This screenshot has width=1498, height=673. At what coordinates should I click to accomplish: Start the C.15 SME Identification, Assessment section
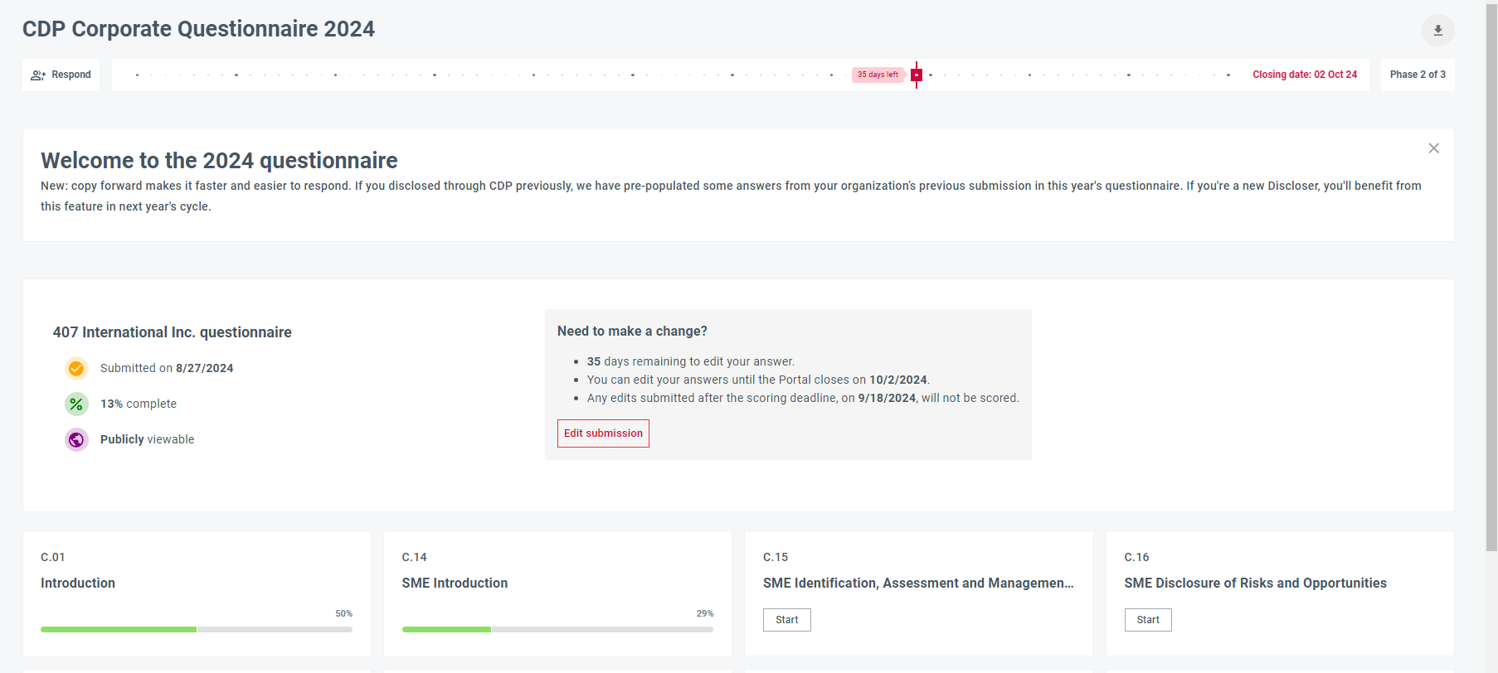pos(786,620)
